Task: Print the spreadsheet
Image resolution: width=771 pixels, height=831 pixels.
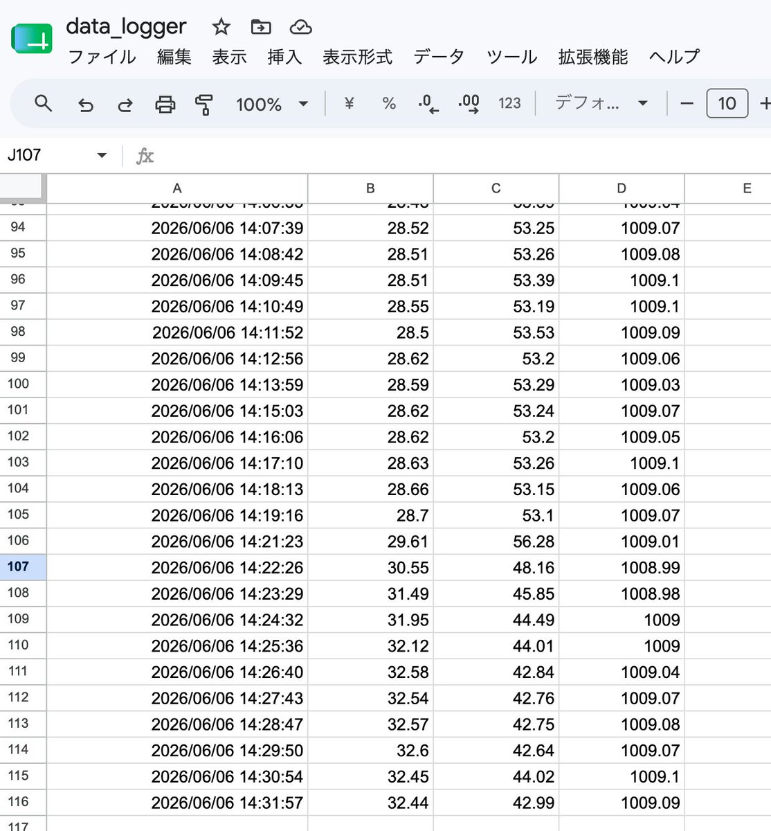Action: (165, 105)
